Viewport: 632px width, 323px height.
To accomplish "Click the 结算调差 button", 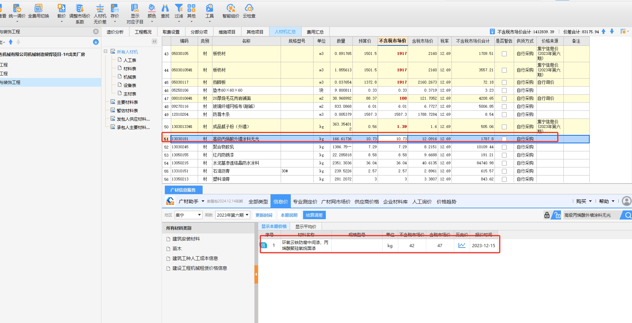I will click(314, 215).
